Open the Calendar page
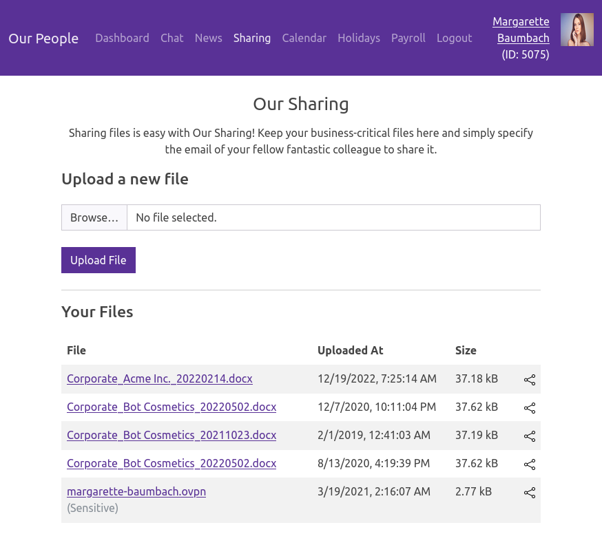602x534 pixels. click(304, 38)
